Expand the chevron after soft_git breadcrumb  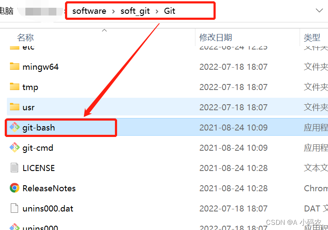coord(157,11)
